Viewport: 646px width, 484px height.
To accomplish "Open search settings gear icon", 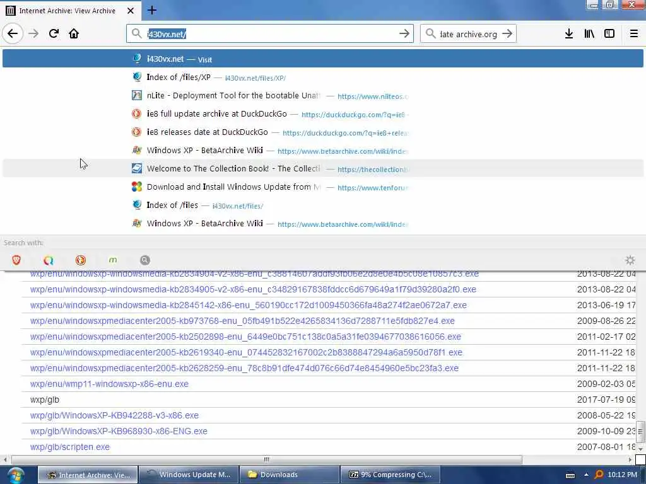I will tap(630, 260).
